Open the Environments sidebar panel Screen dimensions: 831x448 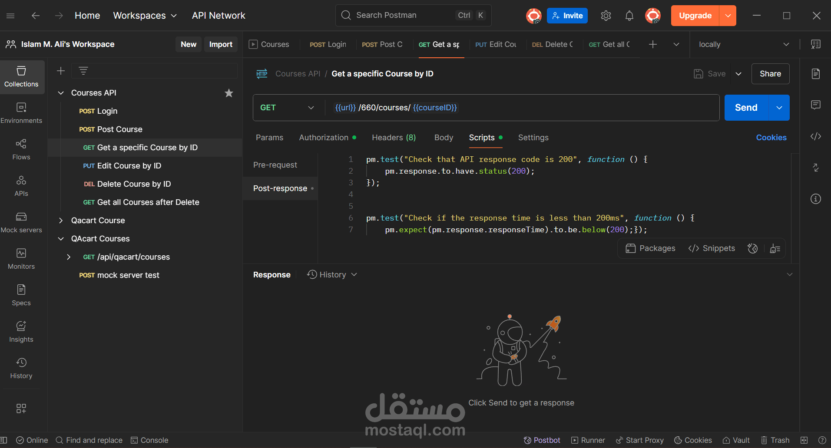[x=21, y=113]
